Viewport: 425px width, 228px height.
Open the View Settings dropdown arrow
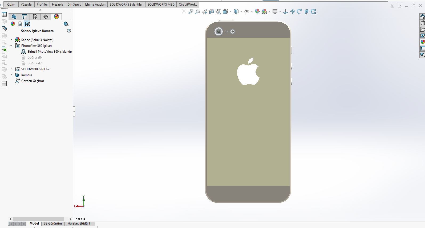tap(280, 12)
